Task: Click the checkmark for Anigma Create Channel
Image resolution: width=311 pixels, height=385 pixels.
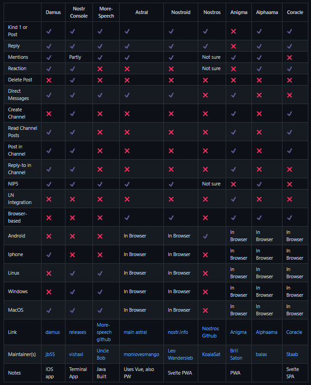Action: click(x=233, y=114)
